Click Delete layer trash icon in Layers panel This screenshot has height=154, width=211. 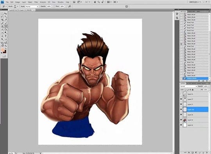pos(207,152)
